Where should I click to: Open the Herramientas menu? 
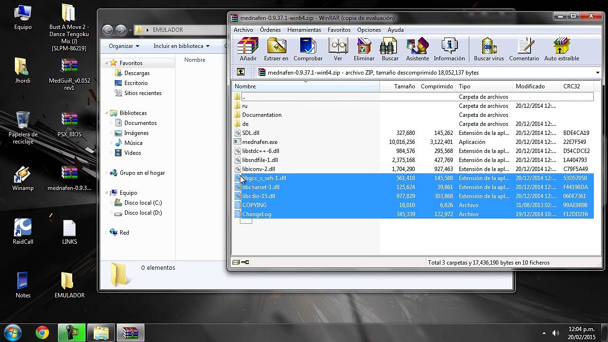304,29
